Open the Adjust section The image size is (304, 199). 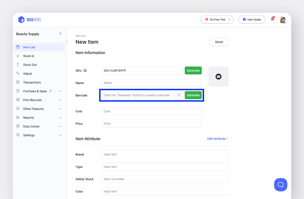coord(28,73)
